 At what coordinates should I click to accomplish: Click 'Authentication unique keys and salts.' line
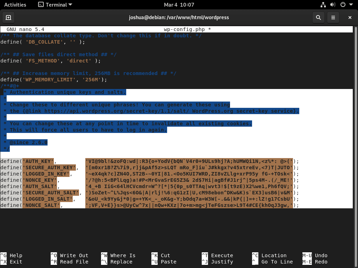point(65,92)
